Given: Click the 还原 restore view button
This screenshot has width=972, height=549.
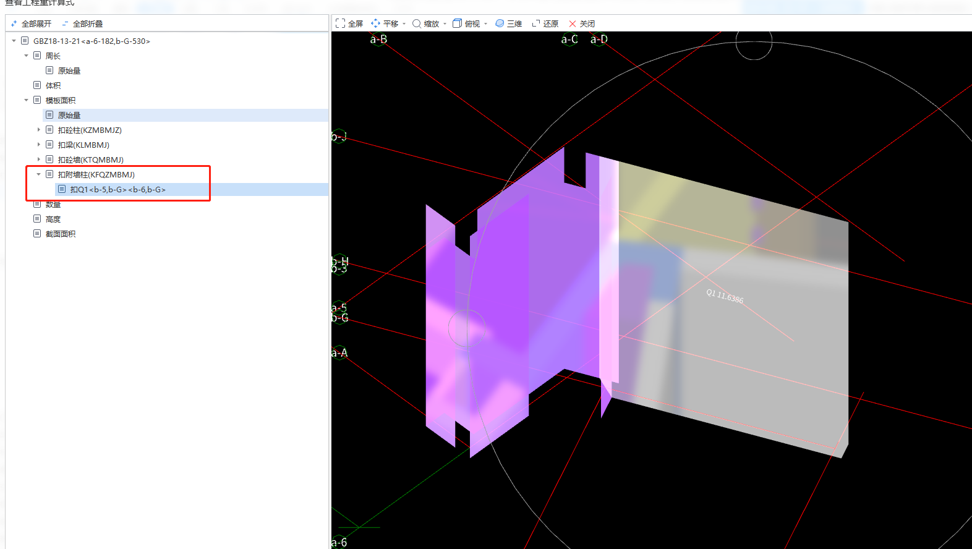Looking at the screenshot, I should coord(545,23).
